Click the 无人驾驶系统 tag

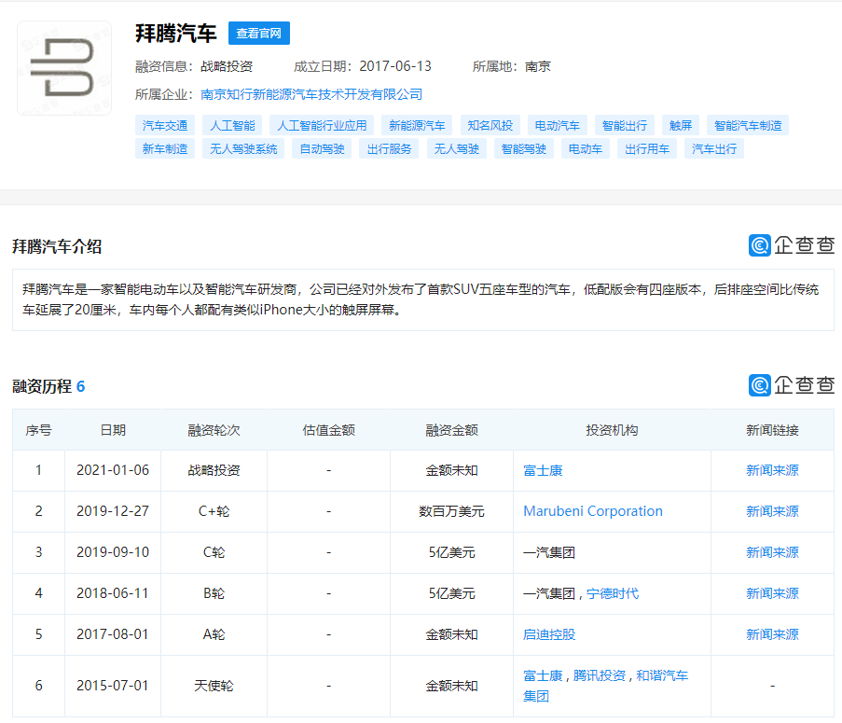243,148
